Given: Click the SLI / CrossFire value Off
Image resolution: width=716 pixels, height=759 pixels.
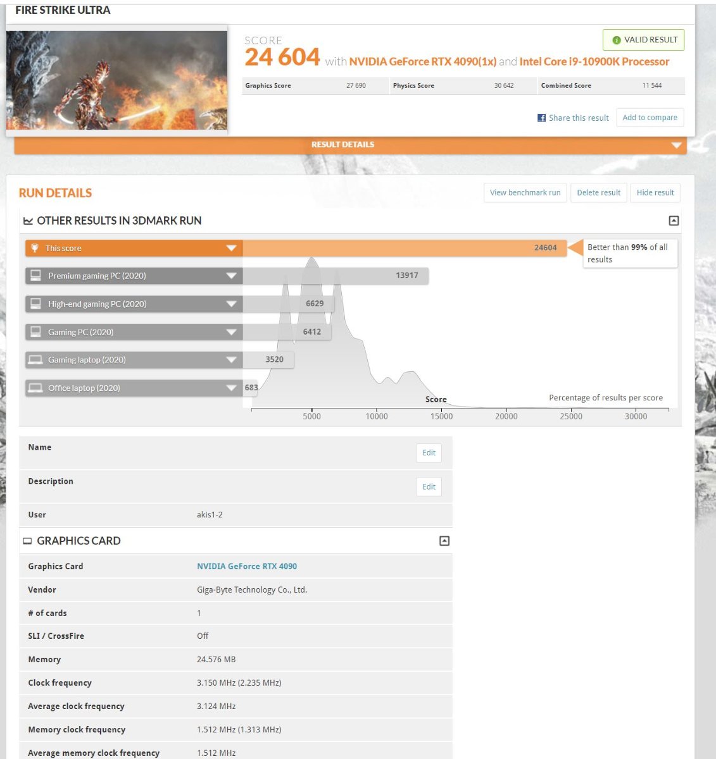Looking at the screenshot, I should point(203,636).
